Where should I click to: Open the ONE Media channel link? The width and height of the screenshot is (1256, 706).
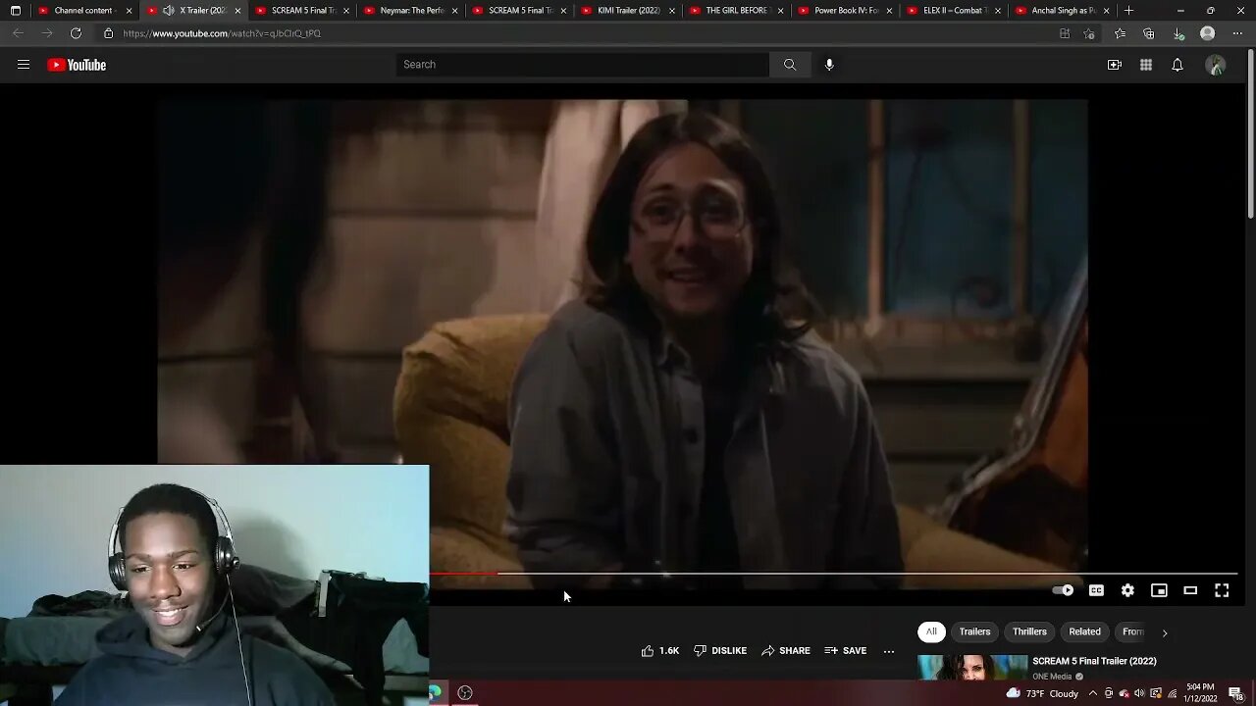pyautogui.click(x=1052, y=677)
